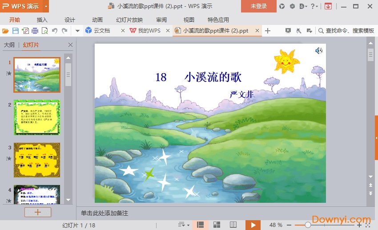Switch to the 我的WPS tab
The height and width of the screenshot is (230, 378).
click(145, 31)
